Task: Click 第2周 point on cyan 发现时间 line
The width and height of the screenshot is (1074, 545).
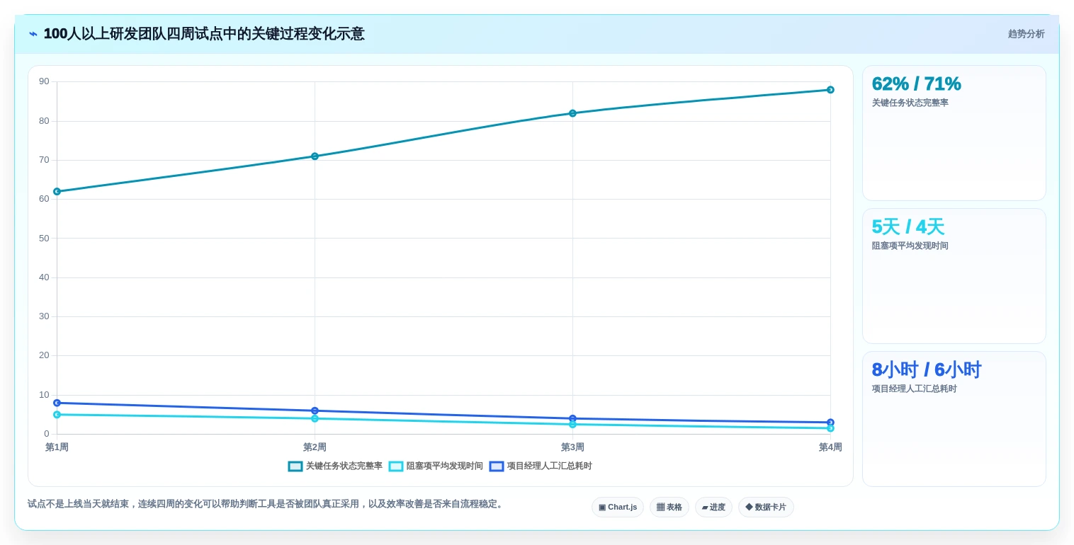Action: [x=315, y=419]
